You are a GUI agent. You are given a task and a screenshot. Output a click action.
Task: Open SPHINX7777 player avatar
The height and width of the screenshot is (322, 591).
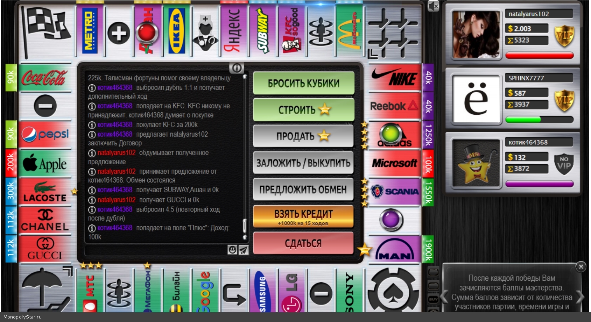(x=476, y=99)
